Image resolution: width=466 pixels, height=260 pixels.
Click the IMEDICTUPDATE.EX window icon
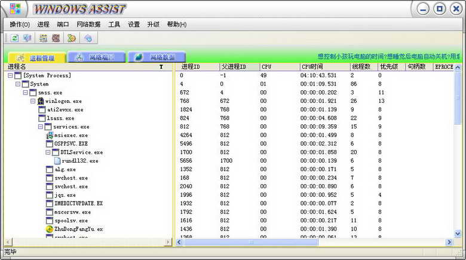(x=50, y=203)
